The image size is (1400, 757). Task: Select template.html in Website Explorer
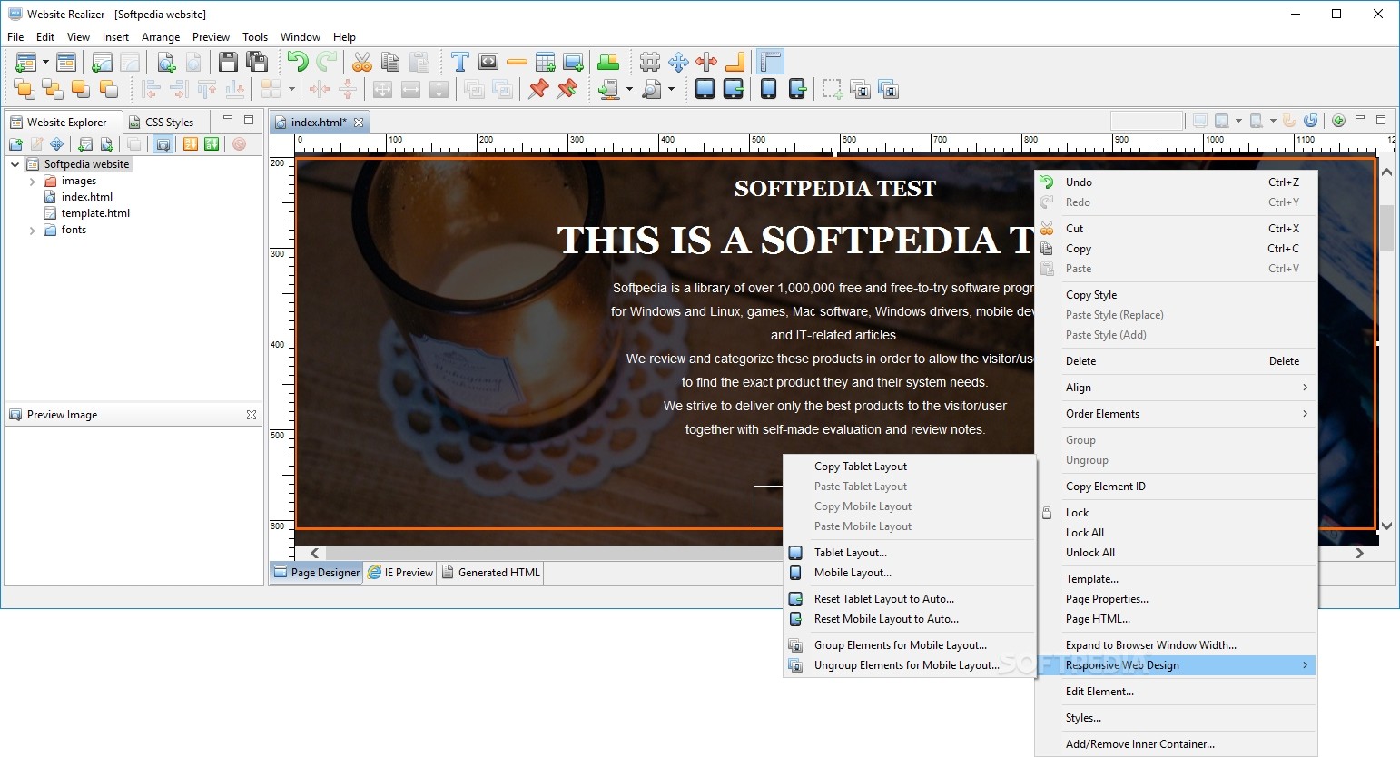click(x=95, y=213)
